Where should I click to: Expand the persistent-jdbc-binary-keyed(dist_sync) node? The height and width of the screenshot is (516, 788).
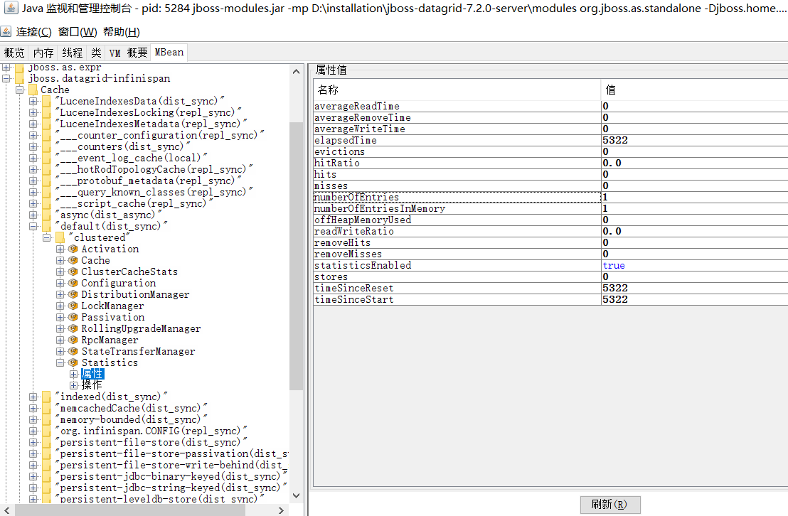pos(33,476)
